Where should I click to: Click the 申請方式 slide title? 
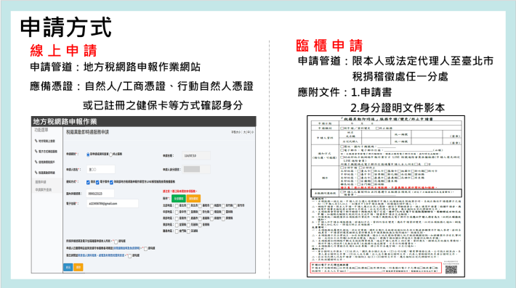click(x=66, y=28)
